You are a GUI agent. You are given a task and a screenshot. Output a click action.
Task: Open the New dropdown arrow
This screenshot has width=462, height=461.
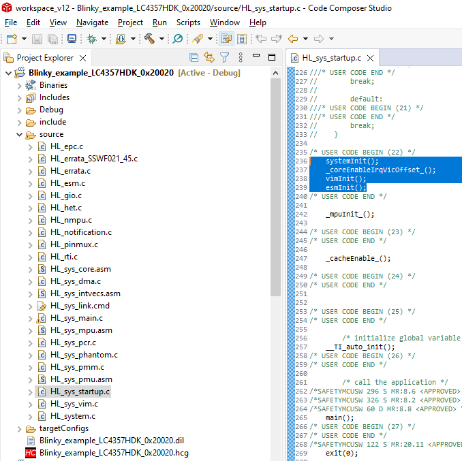point(24,39)
